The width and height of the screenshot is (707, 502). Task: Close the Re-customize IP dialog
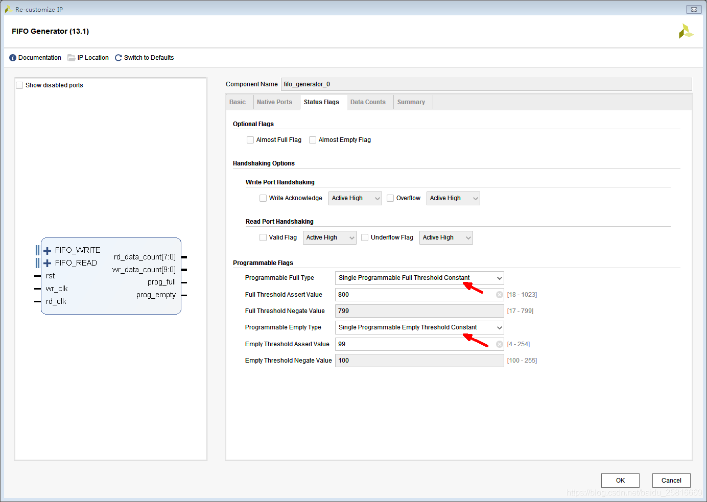pos(694,9)
